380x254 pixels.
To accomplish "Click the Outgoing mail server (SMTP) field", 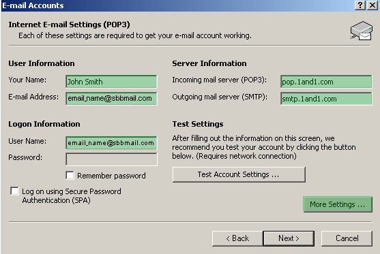I will (326, 99).
